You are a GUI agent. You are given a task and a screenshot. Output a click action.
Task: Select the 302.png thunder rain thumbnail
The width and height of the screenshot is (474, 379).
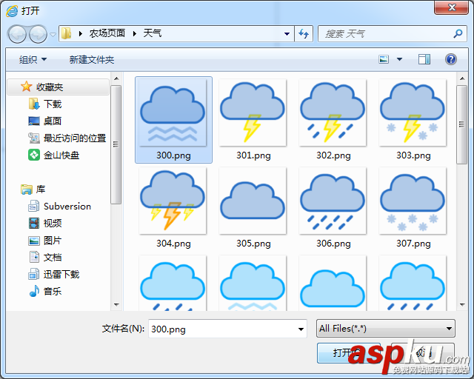pos(333,113)
